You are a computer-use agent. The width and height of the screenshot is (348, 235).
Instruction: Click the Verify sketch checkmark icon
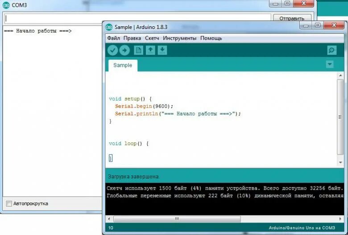(112, 50)
